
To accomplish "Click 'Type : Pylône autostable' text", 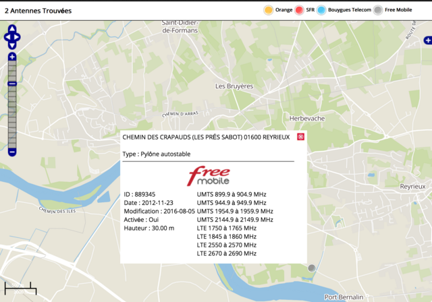I will pos(157,154).
